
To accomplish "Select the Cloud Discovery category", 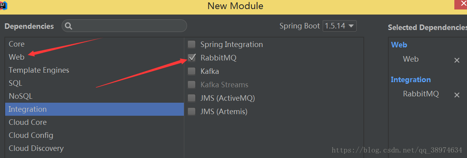I will coord(36,149).
